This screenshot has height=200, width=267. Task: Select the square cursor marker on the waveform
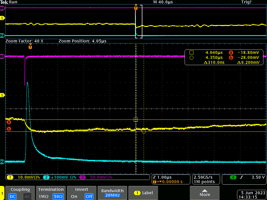click(136, 120)
